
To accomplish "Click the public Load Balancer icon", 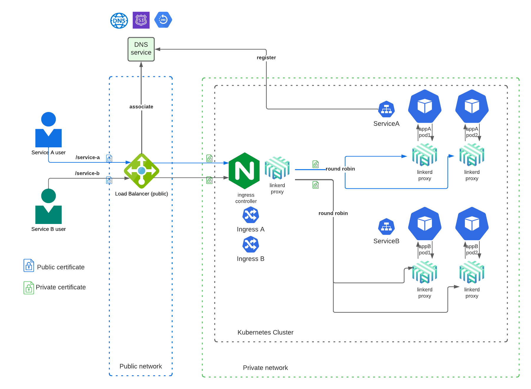I will tap(142, 171).
